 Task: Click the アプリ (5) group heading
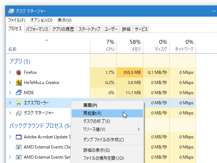click(20, 62)
